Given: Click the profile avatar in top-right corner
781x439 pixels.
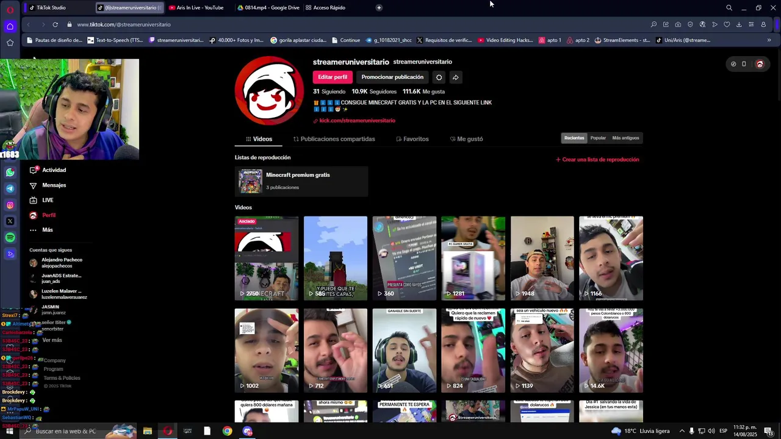Looking at the screenshot, I should pyautogui.click(x=760, y=64).
